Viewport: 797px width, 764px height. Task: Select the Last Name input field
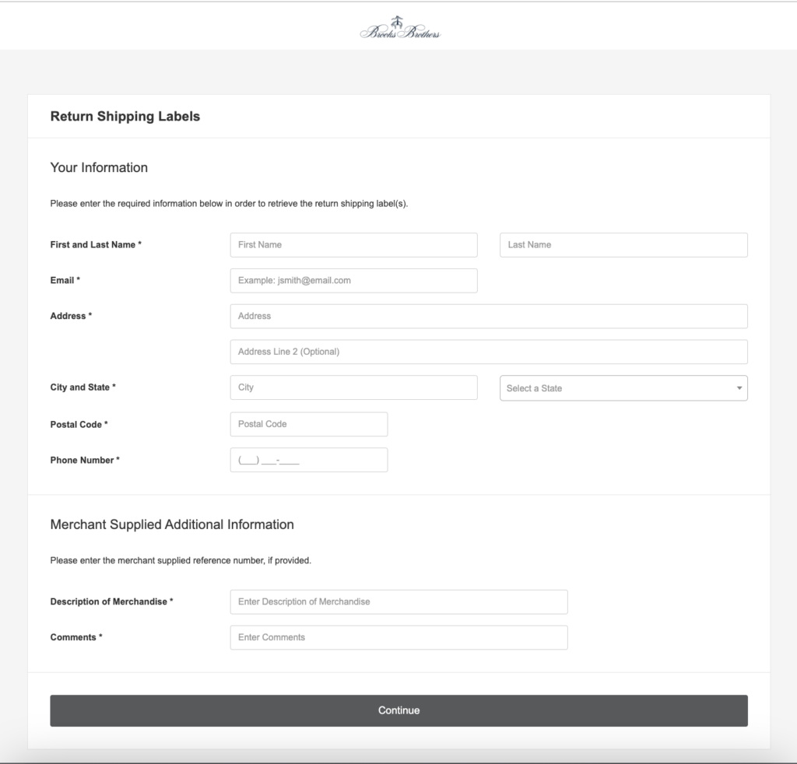(x=623, y=244)
